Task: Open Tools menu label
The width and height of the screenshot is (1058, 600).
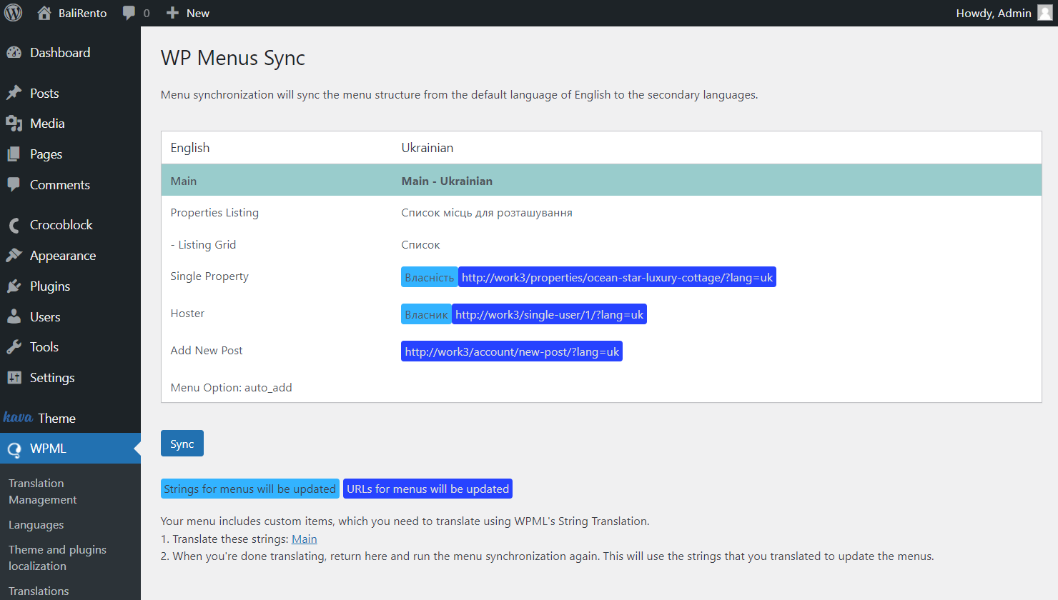Action: (x=44, y=347)
